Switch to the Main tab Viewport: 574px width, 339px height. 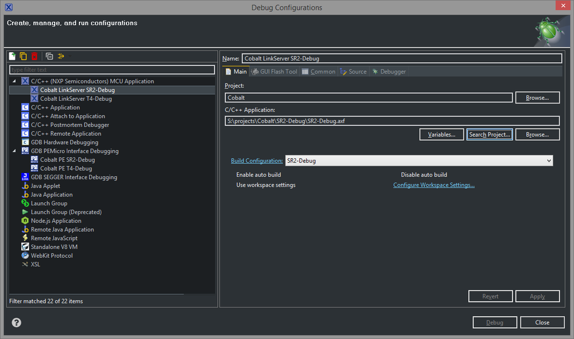pyautogui.click(x=236, y=72)
